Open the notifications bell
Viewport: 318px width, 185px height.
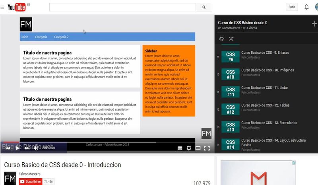(x=306, y=7)
